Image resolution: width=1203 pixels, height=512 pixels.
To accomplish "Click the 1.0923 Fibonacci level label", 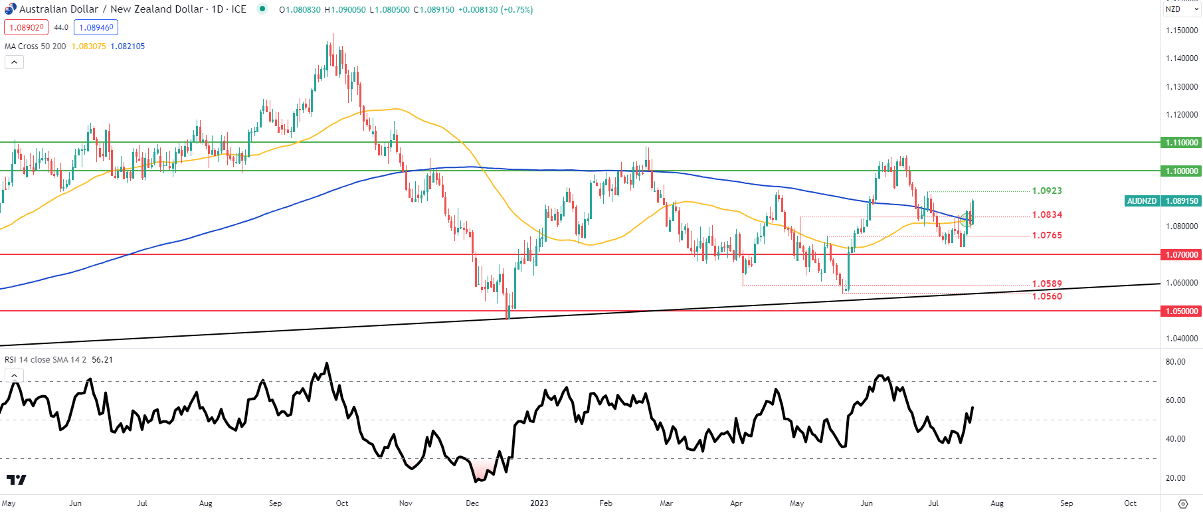I will (1046, 191).
